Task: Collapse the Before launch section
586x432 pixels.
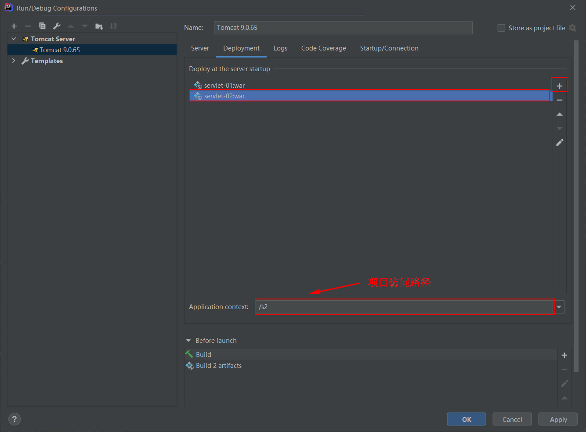Action: 188,341
